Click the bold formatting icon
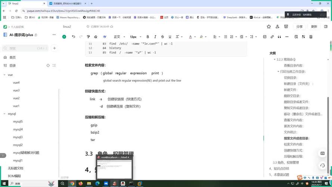Viewport: 332px width, 187px height. [x=148, y=37]
